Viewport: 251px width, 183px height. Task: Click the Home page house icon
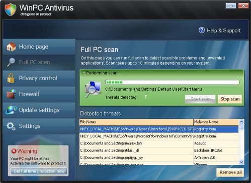pos(11,47)
